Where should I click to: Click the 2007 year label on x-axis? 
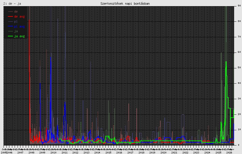[x=20, y=153]
